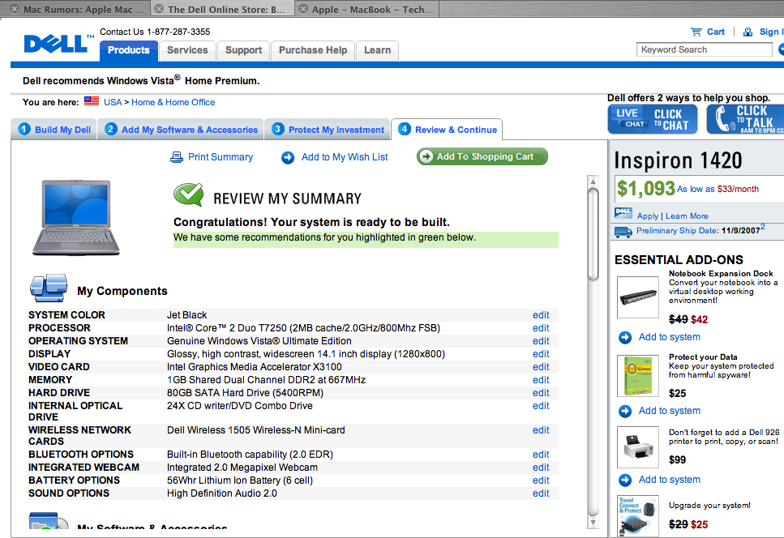
Task: Click the USA breadcrumb link
Action: click(x=113, y=102)
